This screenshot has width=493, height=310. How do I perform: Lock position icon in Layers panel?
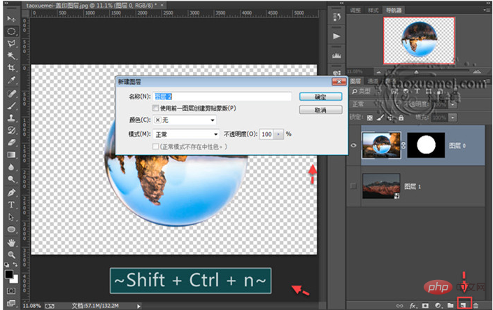point(390,118)
